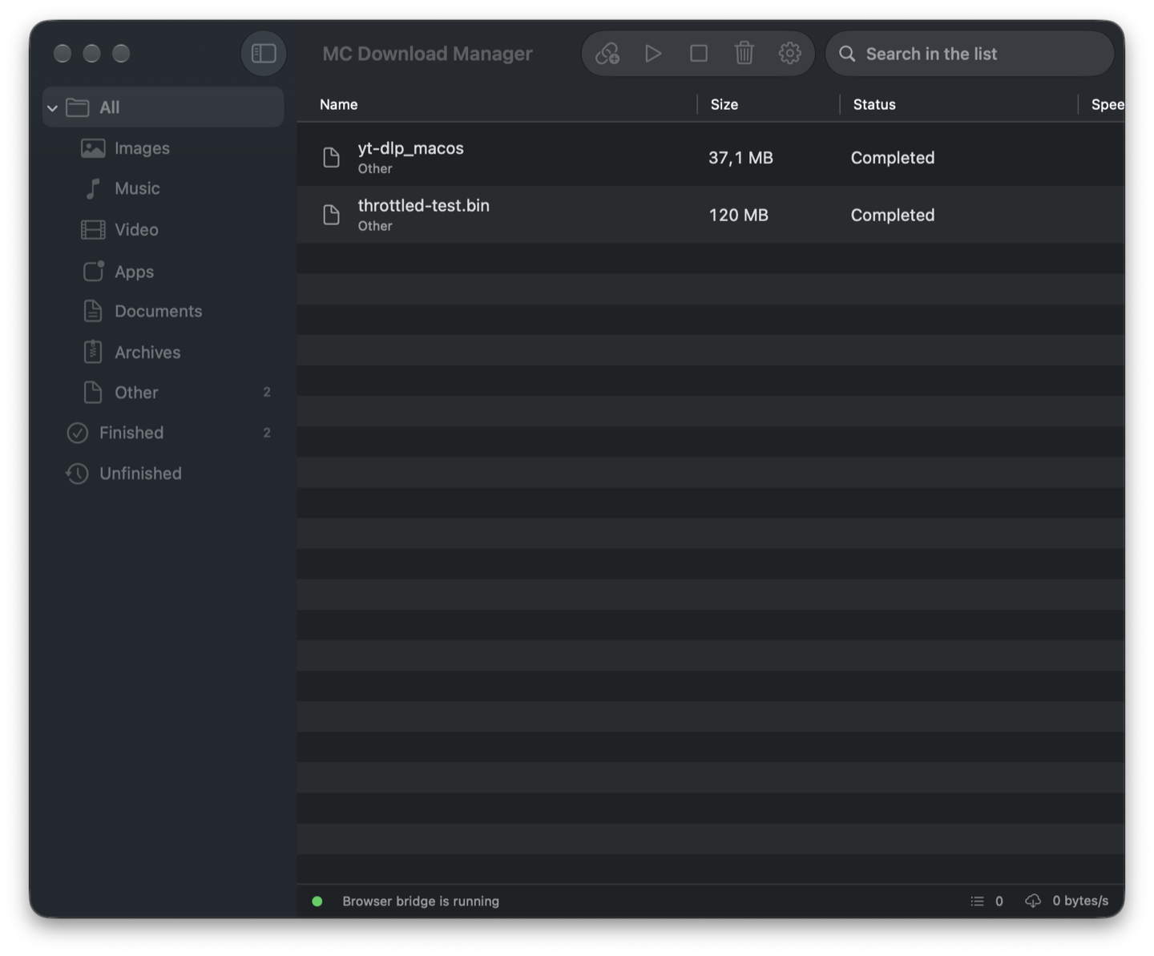The height and width of the screenshot is (956, 1154).
Task: Open the Video category
Action: click(x=163, y=230)
